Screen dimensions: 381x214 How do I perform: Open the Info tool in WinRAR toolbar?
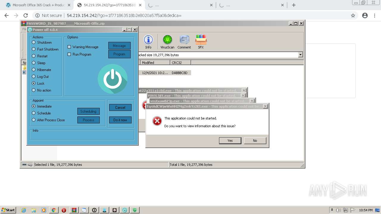pos(148,42)
